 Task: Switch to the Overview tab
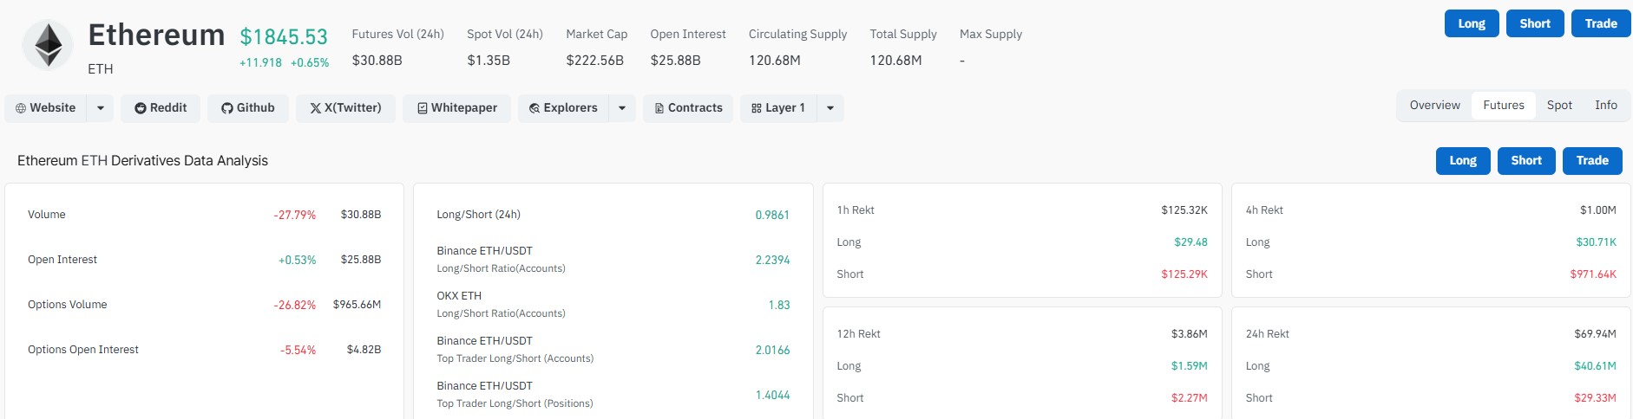(x=1434, y=106)
